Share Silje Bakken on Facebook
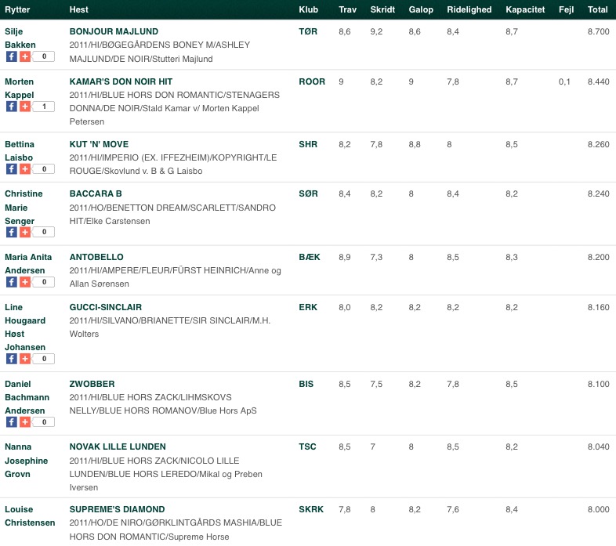 click(12, 56)
